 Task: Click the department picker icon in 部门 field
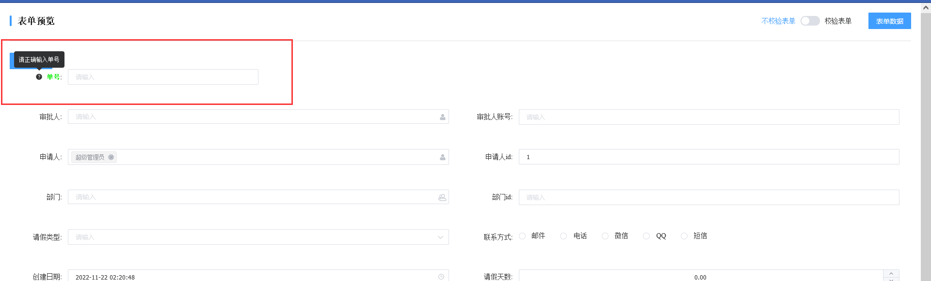[442, 197]
